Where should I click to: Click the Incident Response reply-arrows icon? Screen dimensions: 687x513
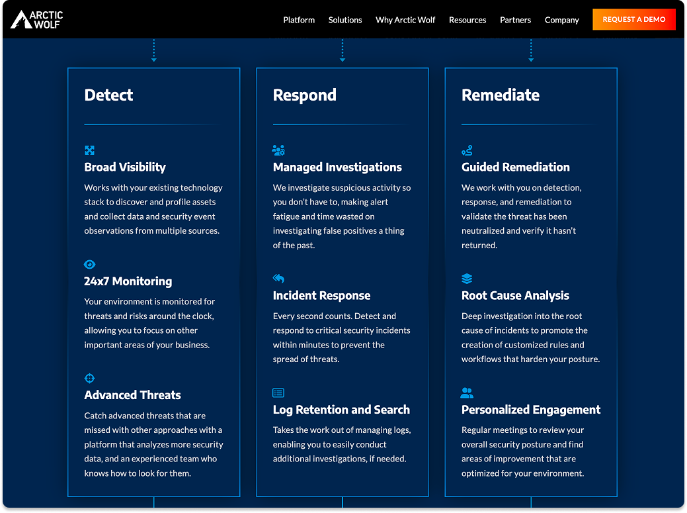[278, 279]
